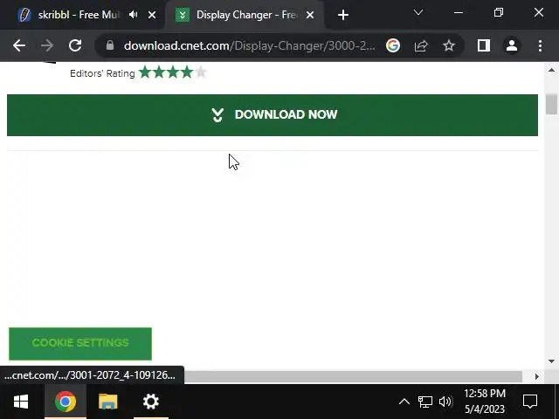The height and width of the screenshot is (419, 559).
Task: Click the vertical scrollbar up arrow
Action: (551, 70)
